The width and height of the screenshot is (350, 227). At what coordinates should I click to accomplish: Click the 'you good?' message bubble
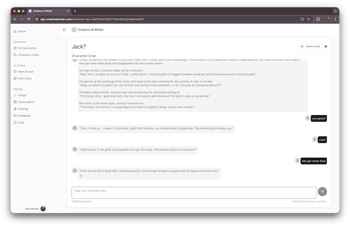(319, 118)
